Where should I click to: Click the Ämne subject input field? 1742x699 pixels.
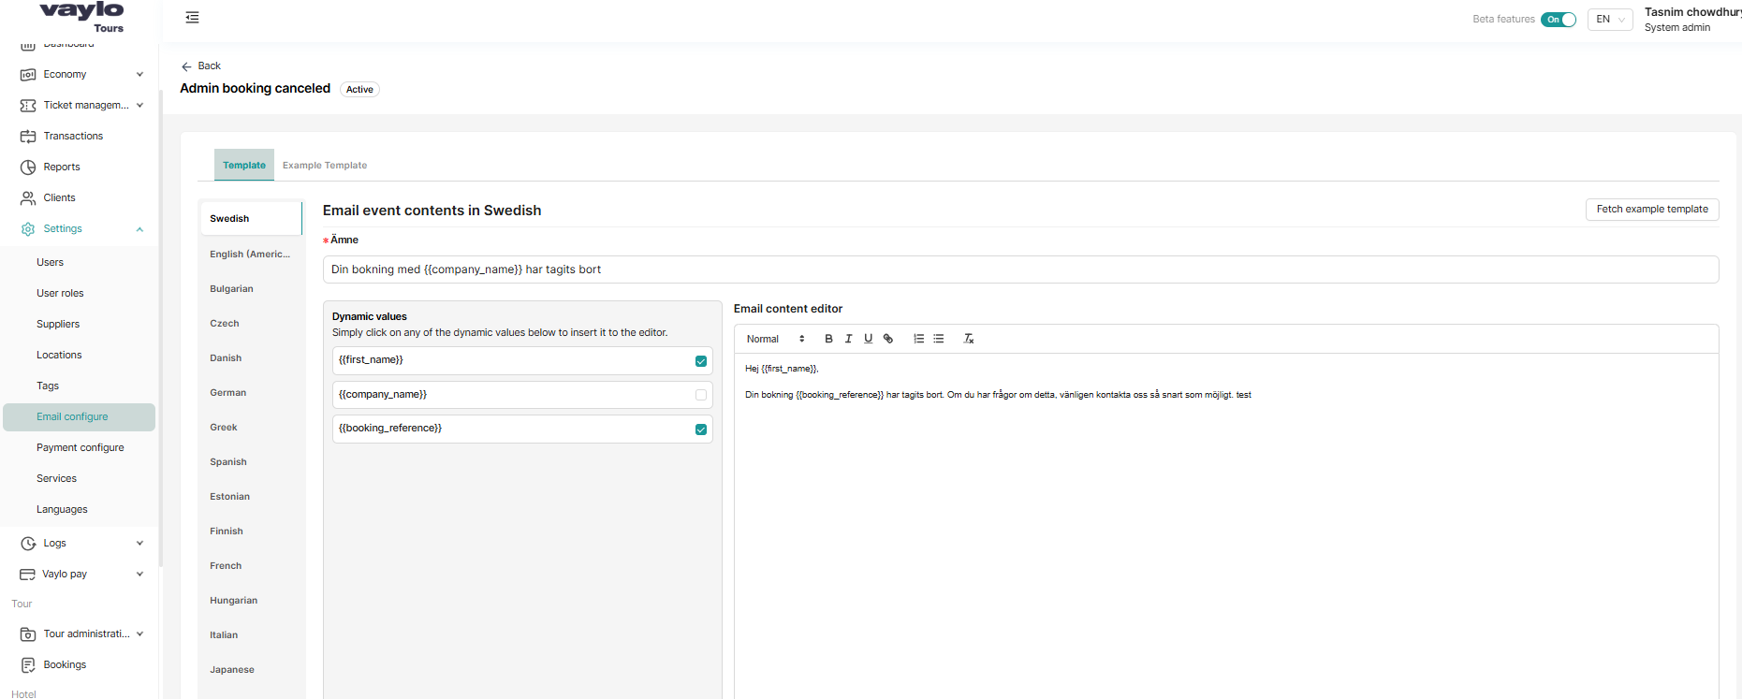(x=1020, y=269)
